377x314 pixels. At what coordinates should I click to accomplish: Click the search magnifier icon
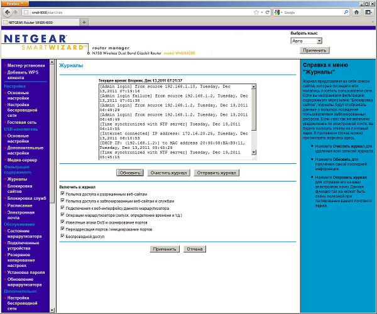pyautogui.click(x=346, y=12)
